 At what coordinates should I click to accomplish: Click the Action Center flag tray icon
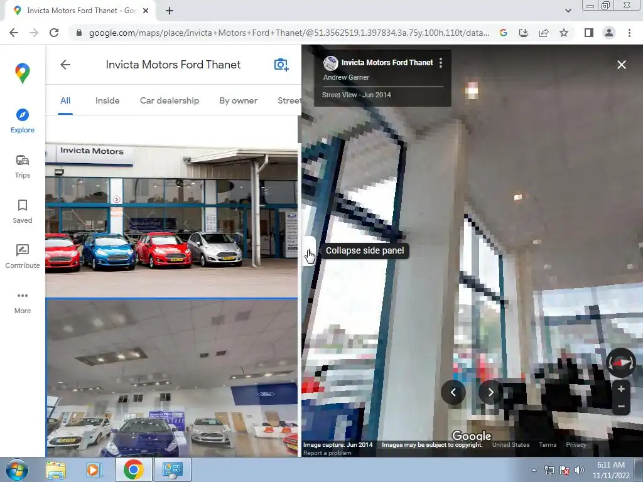(x=565, y=471)
